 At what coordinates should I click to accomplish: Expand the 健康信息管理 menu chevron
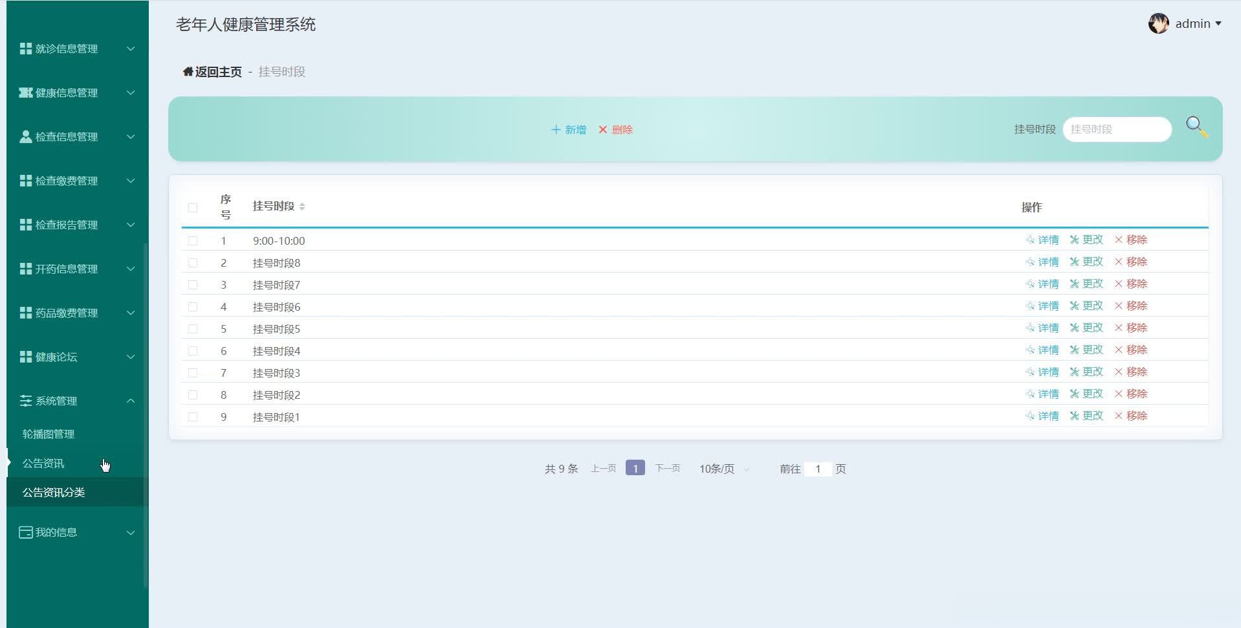pyautogui.click(x=131, y=93)
